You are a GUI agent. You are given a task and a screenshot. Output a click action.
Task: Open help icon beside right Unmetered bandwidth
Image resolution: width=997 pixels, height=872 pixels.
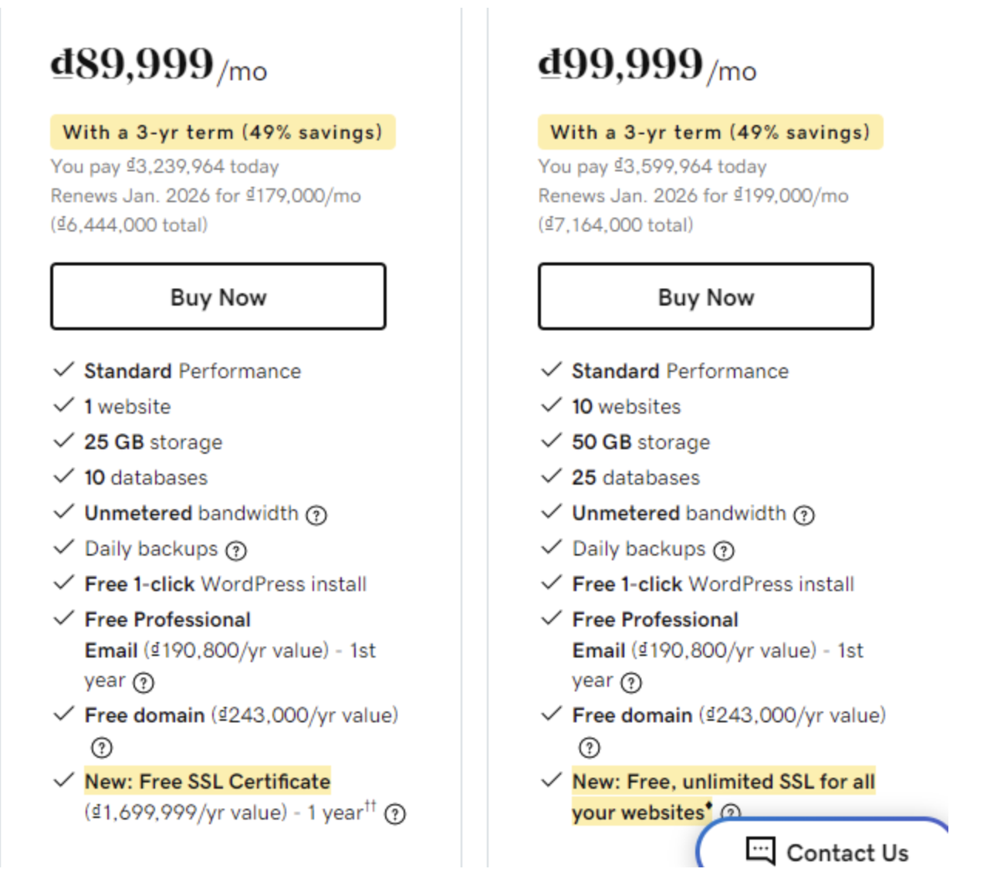click(804, 515)
